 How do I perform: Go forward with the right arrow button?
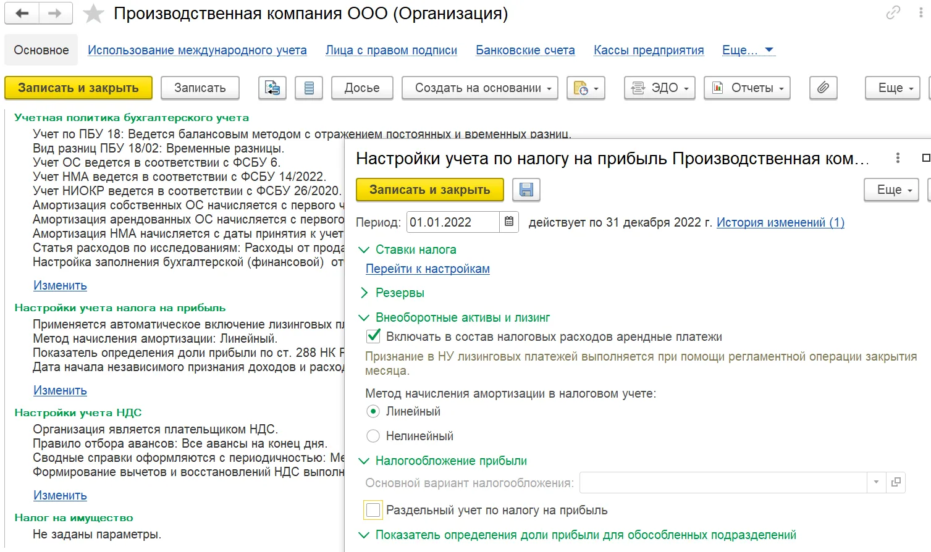(x=56, y=13)
